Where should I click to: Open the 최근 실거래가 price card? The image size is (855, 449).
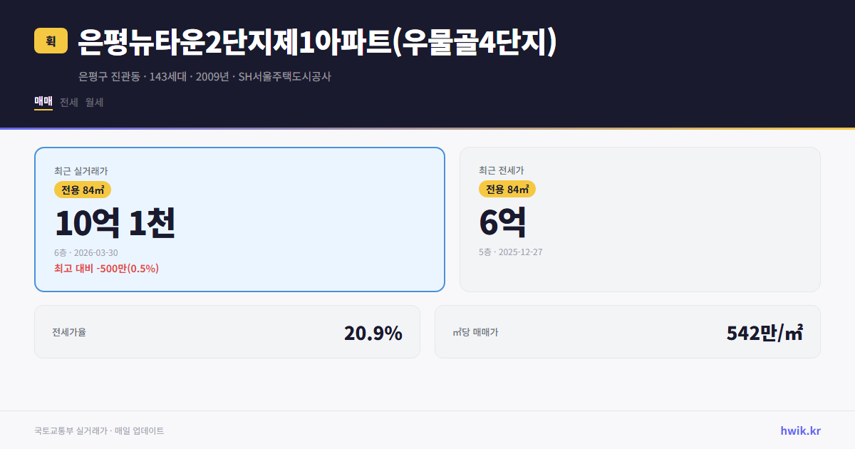point(239,219)
